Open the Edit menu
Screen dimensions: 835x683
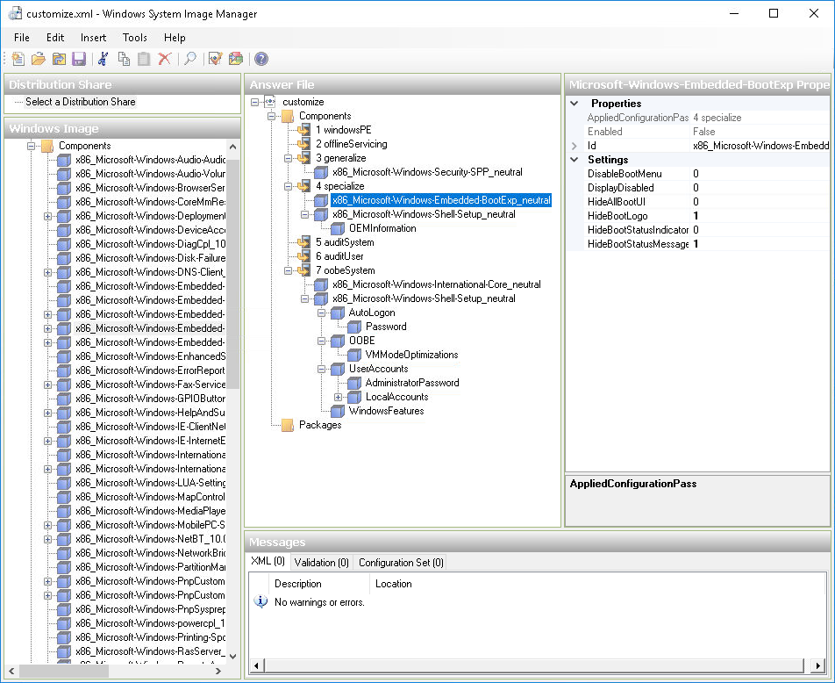click(x=55, y=38)
